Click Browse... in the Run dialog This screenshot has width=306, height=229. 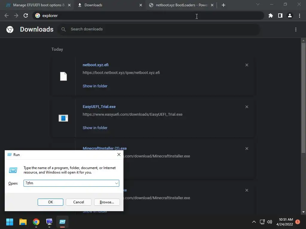coord(107,202)
